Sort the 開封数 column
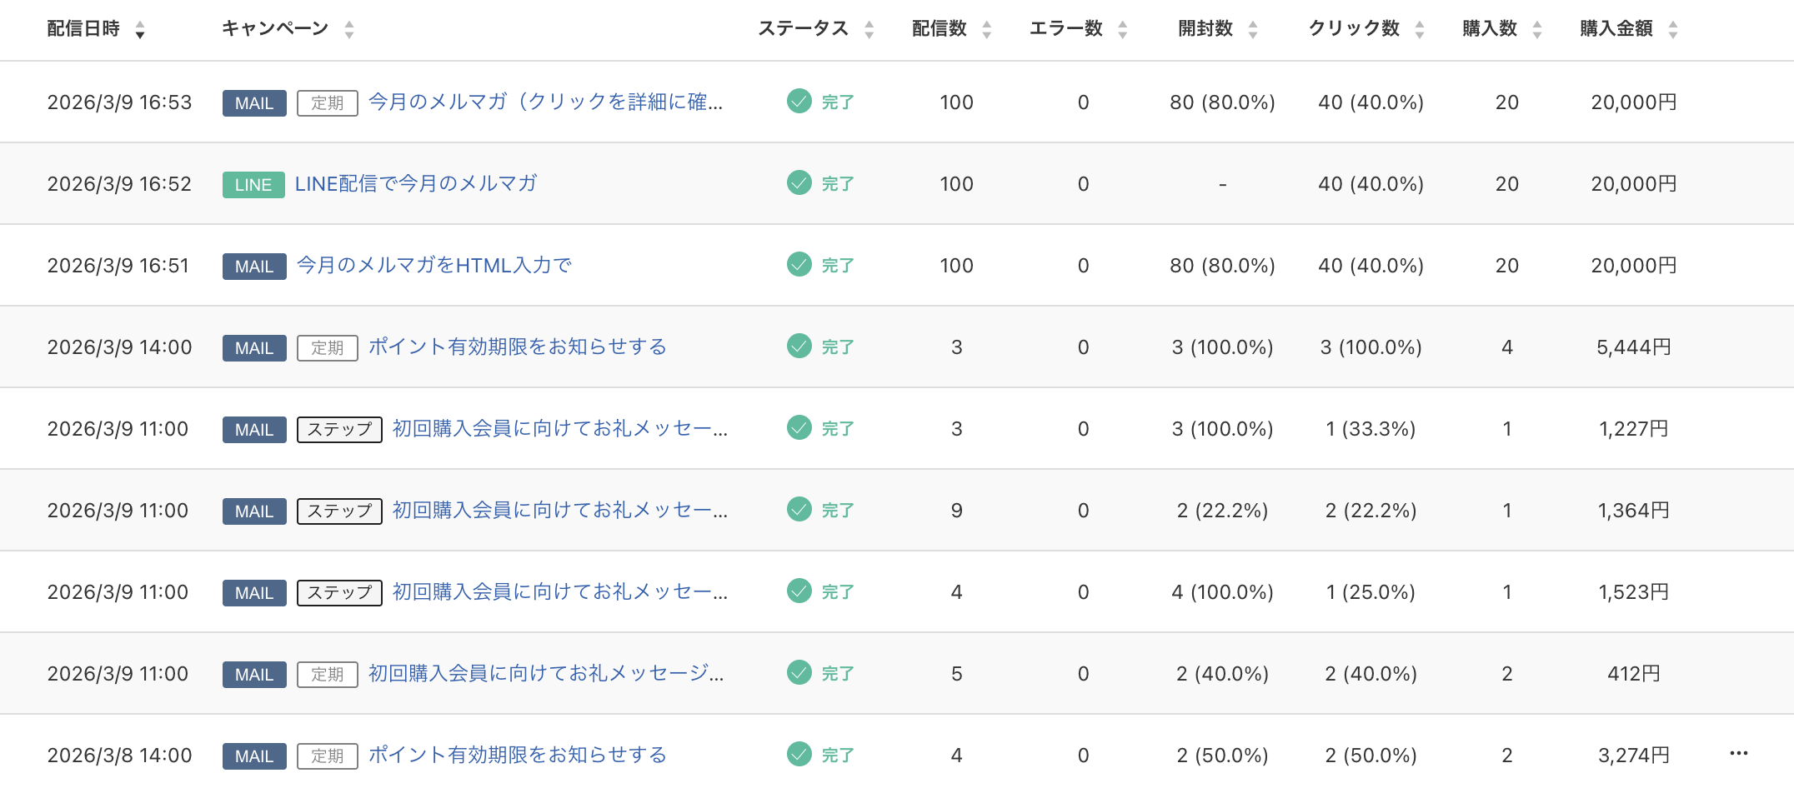Viewport: 1794px width, 788px height. click(1253, 27)
